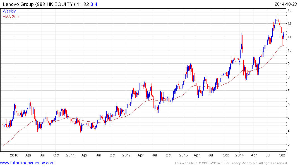Select the 2013 year label on time axis
This screenshot has width=300, height=167.
pos(183,155)
